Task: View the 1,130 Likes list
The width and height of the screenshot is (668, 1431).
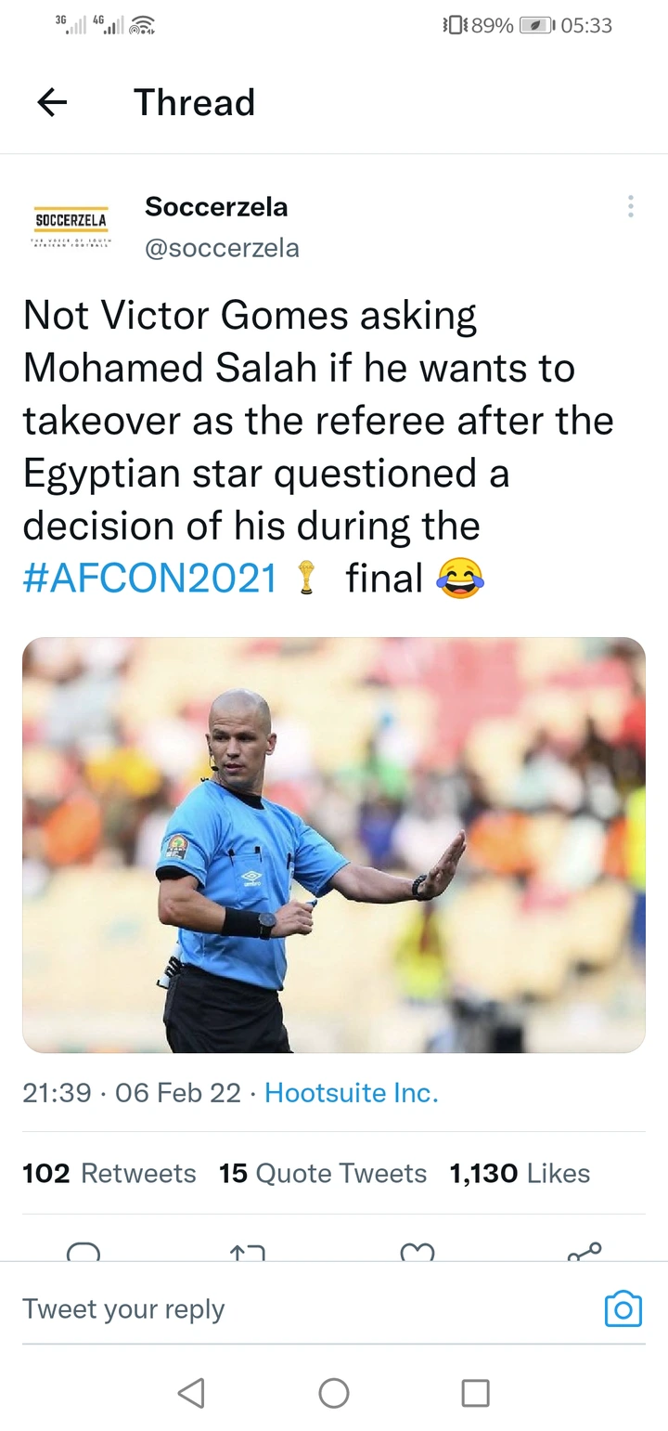Action: tap(520, 1173)
